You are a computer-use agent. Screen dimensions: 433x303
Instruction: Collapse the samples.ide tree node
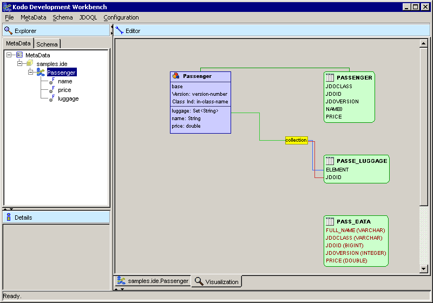pyautogui.click(x=20, y=64)
